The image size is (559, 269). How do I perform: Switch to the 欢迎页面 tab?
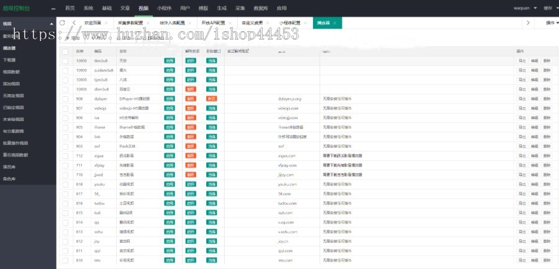click(93, 23)
